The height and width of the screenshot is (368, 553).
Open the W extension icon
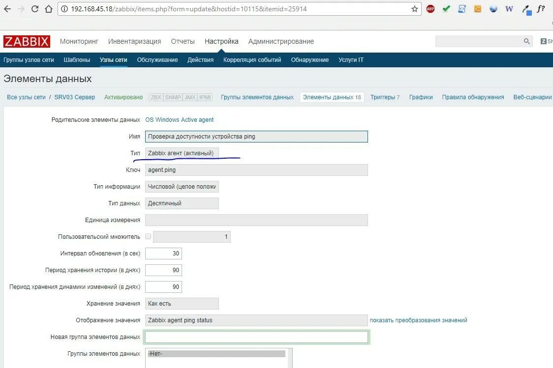(509, 9)
